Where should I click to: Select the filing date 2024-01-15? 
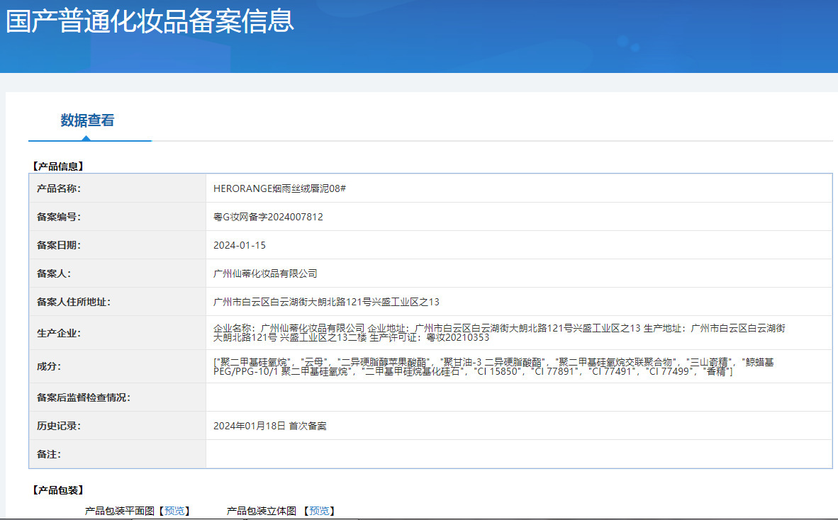coord(240,245)
